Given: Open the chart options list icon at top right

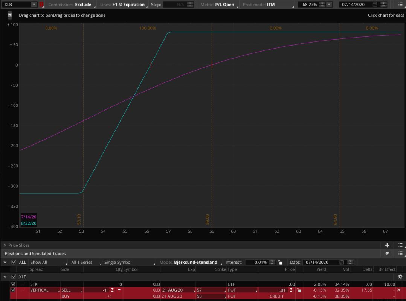Looking at the screenshot, I should pos(400,5).
